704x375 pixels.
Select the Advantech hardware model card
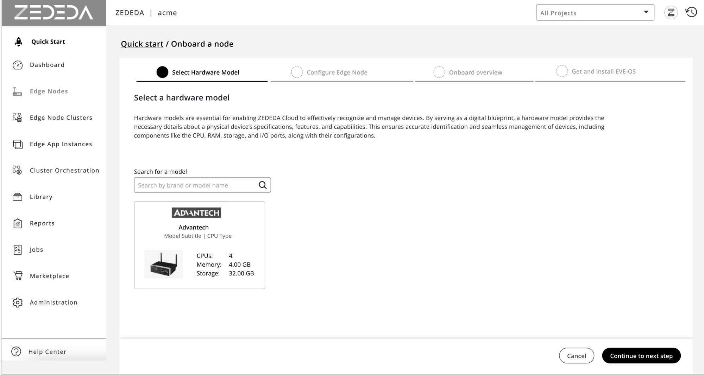point(199,245)
